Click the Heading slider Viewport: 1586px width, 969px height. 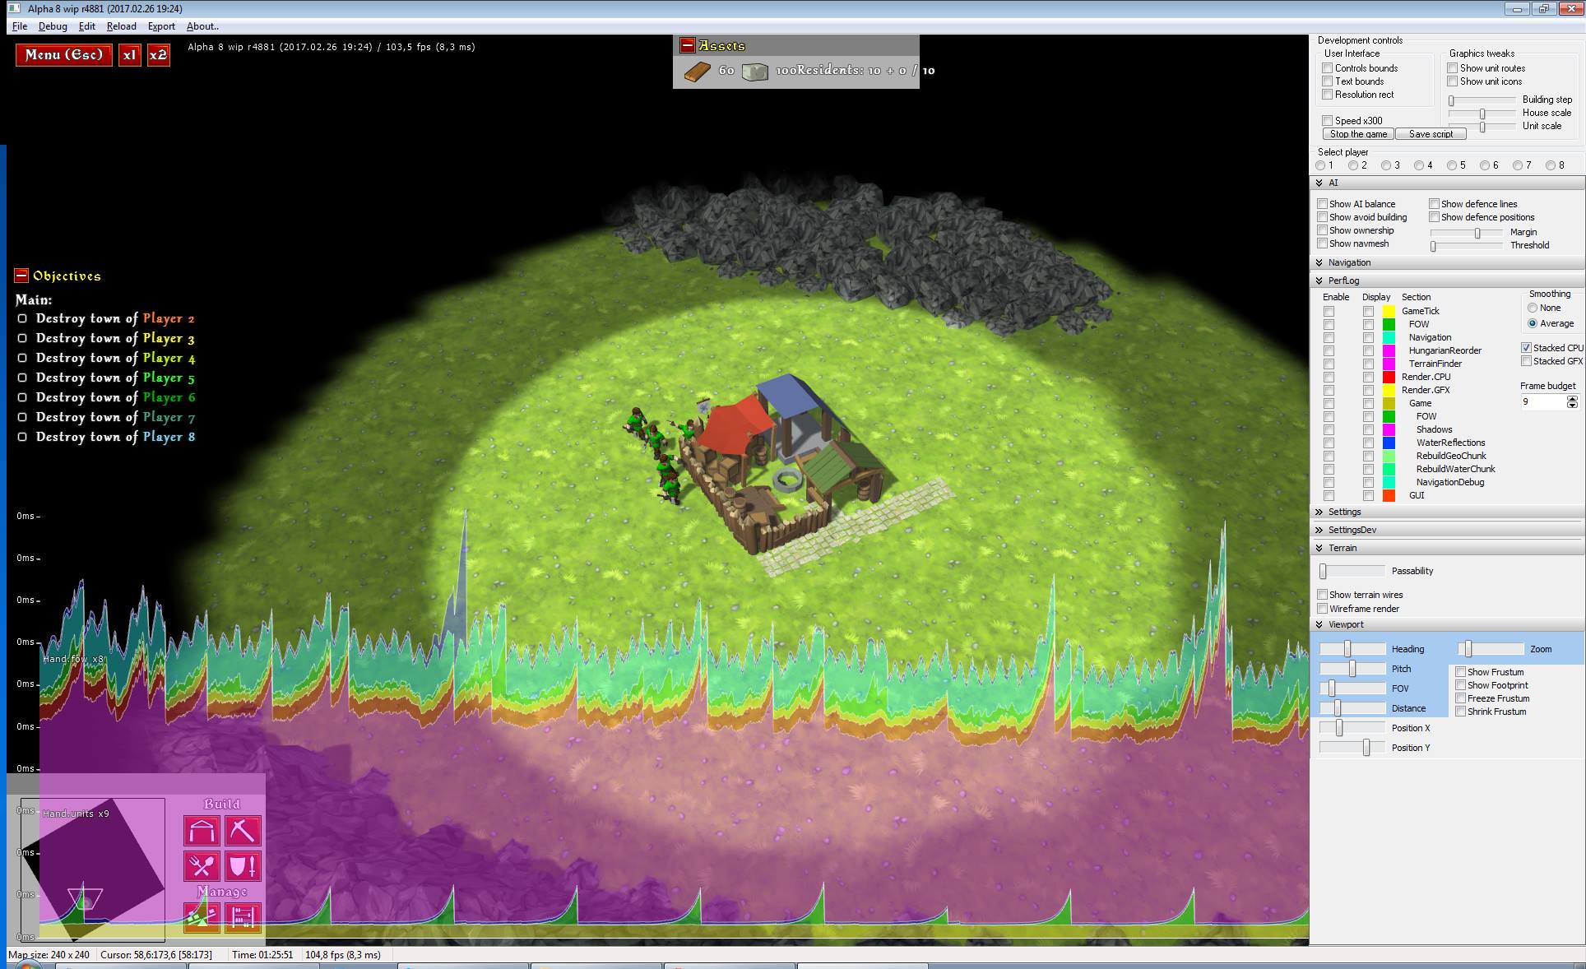(x=1352, y=649)
